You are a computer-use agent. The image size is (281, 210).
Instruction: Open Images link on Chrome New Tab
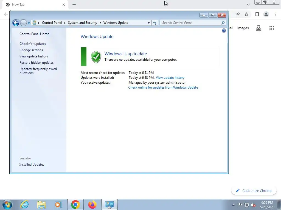click(x=243, y=28)
